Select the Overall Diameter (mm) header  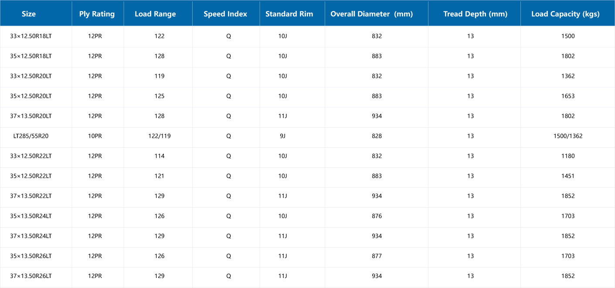(x=371, y=14)
